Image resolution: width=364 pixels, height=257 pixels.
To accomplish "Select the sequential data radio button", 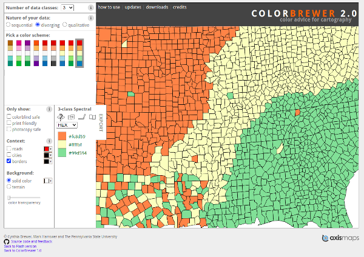I will [8, 24].
